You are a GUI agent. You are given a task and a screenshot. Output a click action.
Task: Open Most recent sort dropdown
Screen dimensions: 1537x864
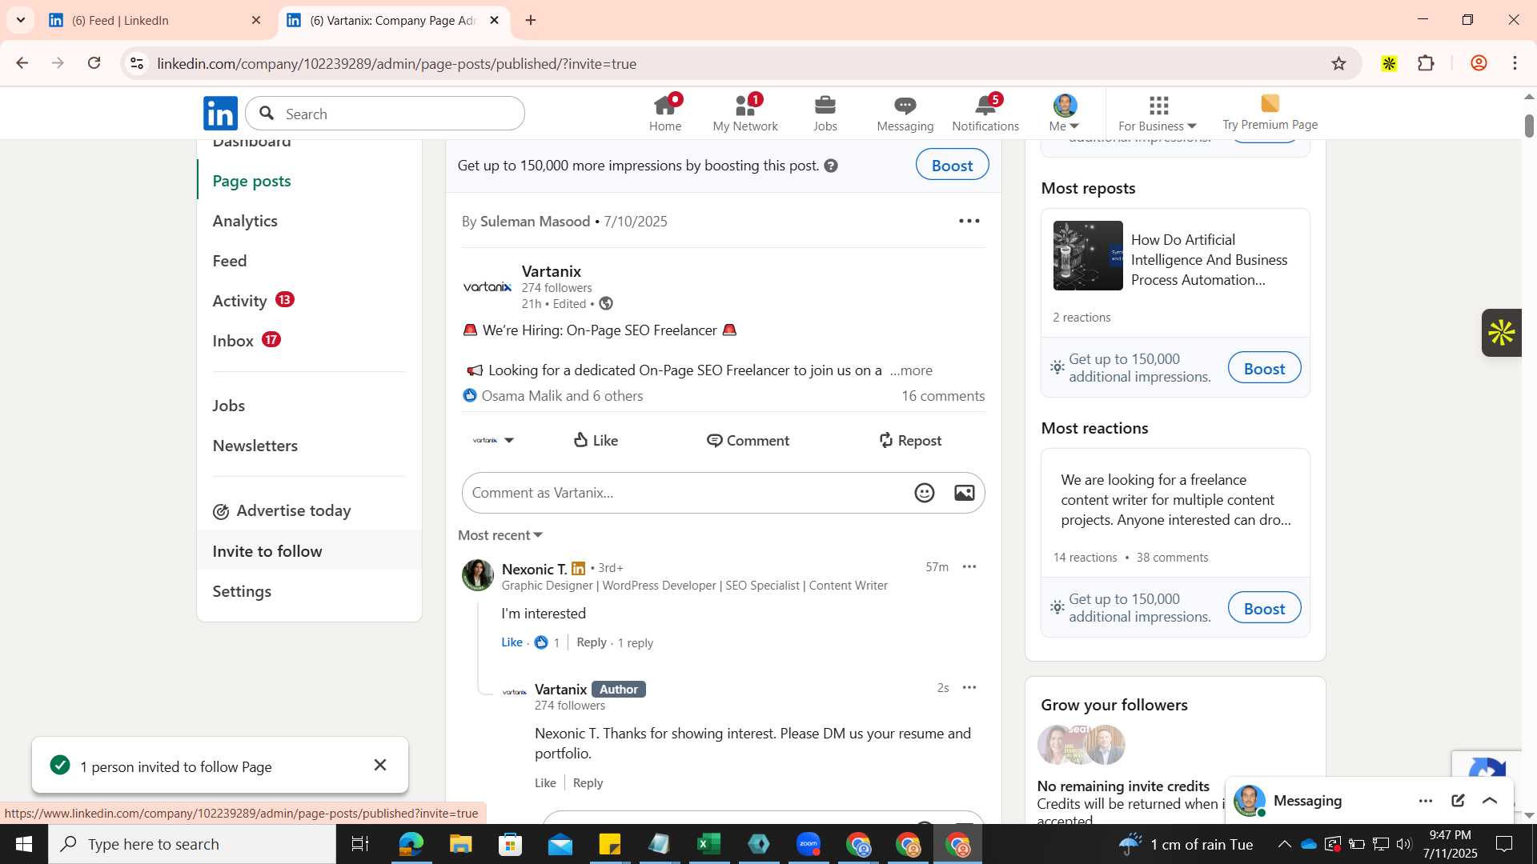point(500,535)
